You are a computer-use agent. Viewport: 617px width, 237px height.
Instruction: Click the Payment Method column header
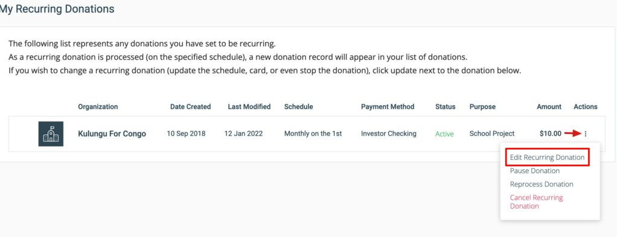pos(388,107)
